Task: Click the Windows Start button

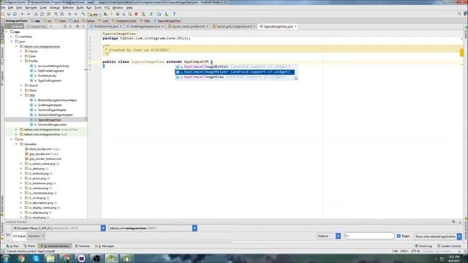Action: (6, 259)
